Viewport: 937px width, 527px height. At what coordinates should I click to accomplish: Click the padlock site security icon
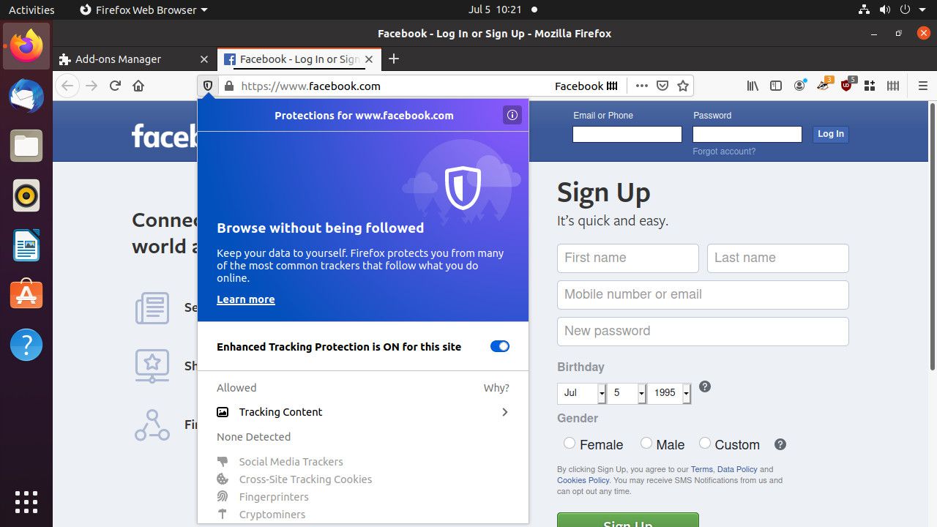pyautogui.click(x=229, y=86)
